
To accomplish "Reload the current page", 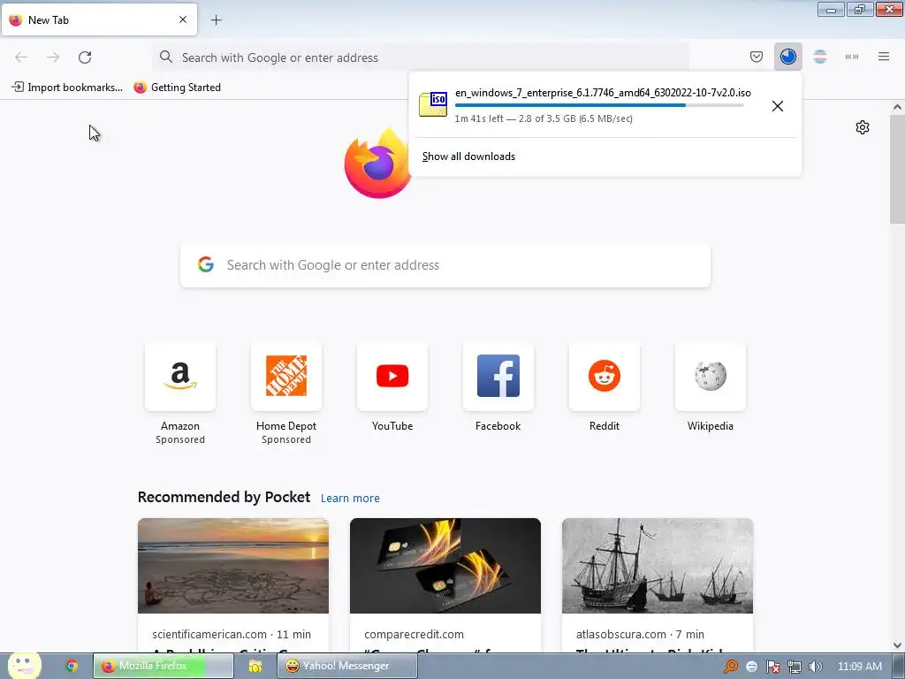I will (x=85, y=57).
